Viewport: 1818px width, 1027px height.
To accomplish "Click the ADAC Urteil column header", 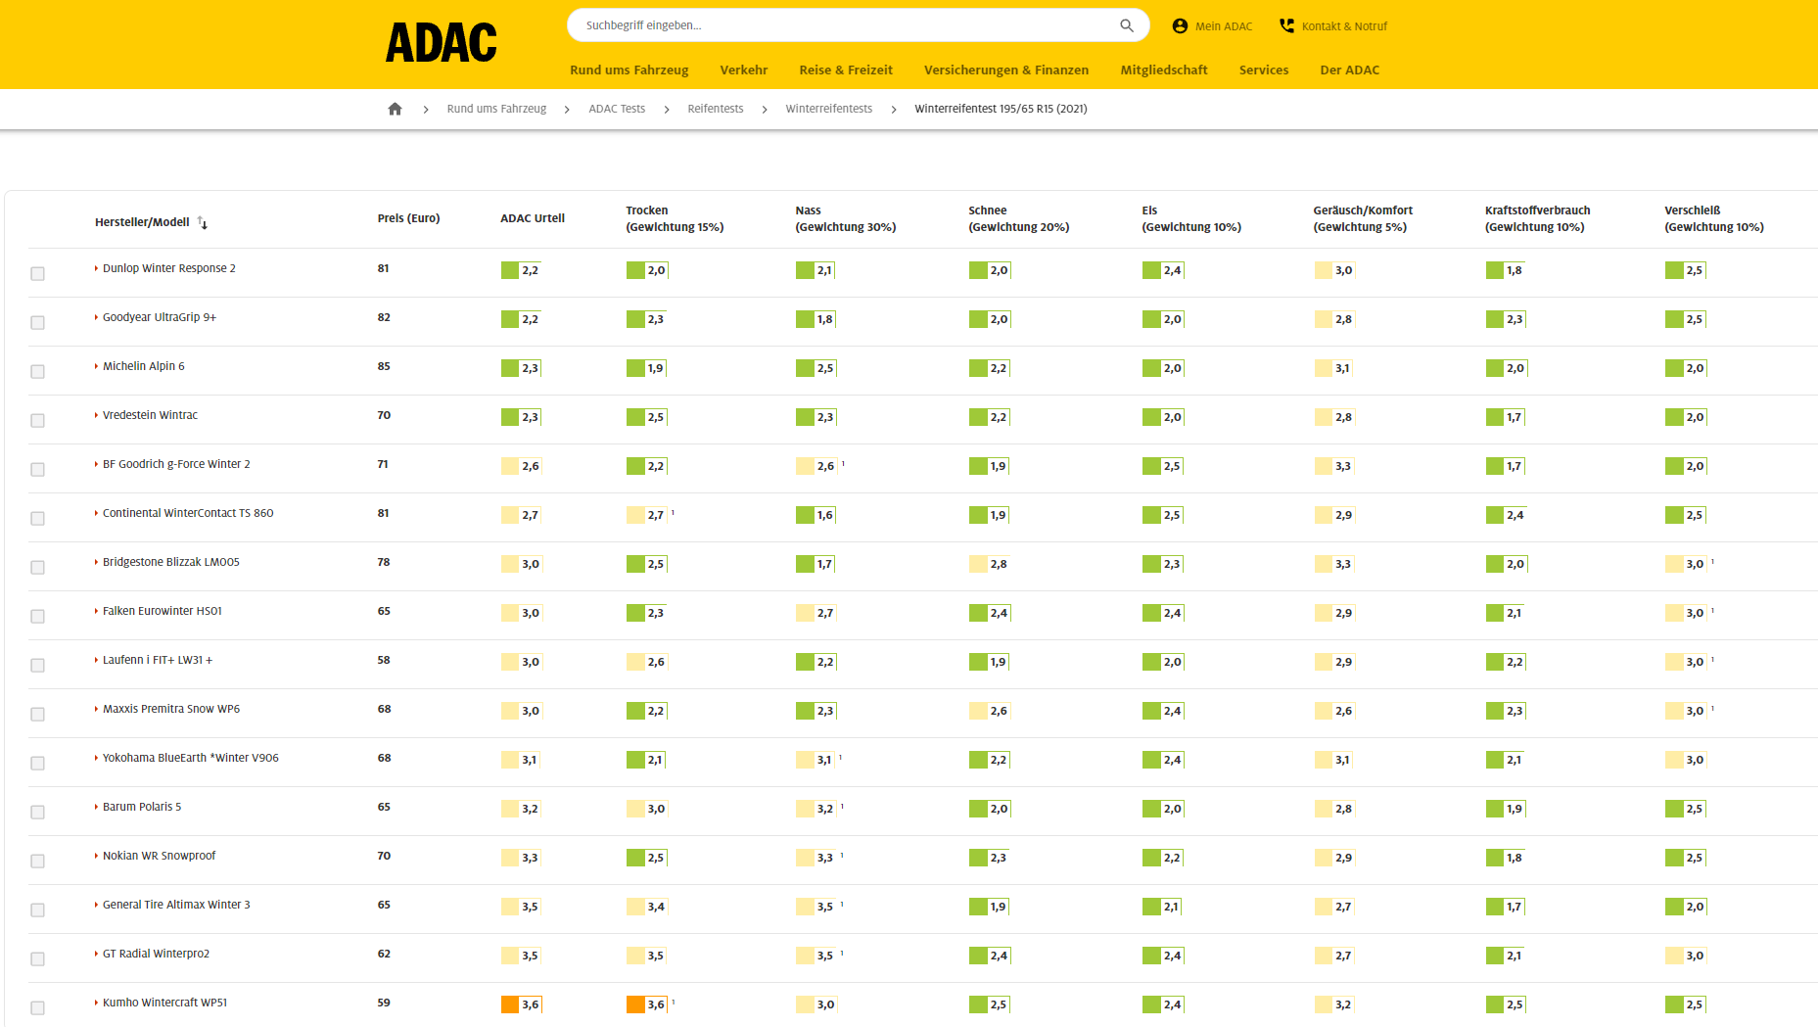I will [533, 218].
